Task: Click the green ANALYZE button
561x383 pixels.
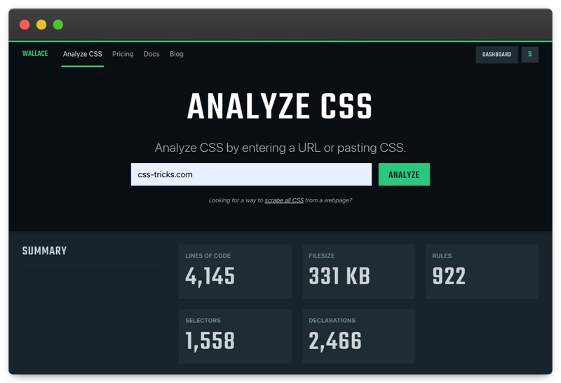Action: click(x=404, y=174)
